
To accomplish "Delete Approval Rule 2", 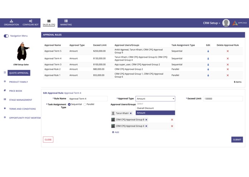I will pyautogui.click(x=228, y=70).
